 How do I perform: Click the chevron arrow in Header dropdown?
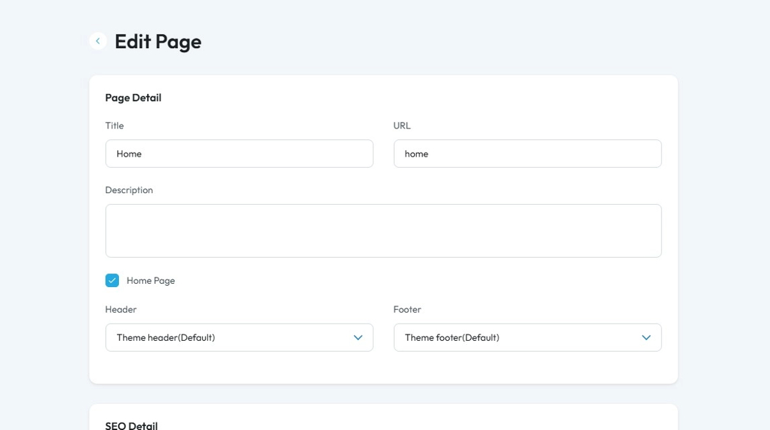357,338
